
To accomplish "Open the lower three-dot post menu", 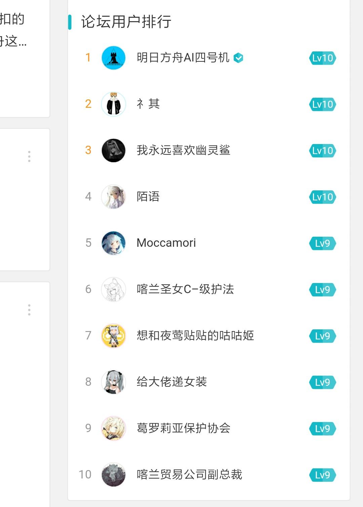I will click(29, 310).
